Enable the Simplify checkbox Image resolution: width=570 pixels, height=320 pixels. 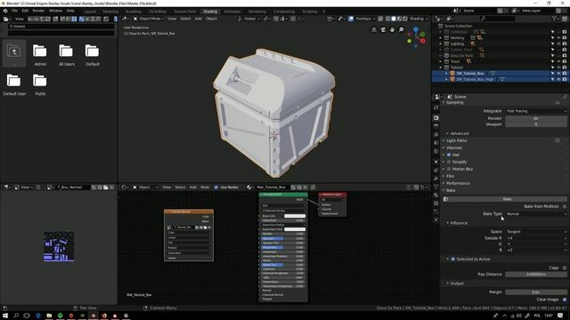449,162
